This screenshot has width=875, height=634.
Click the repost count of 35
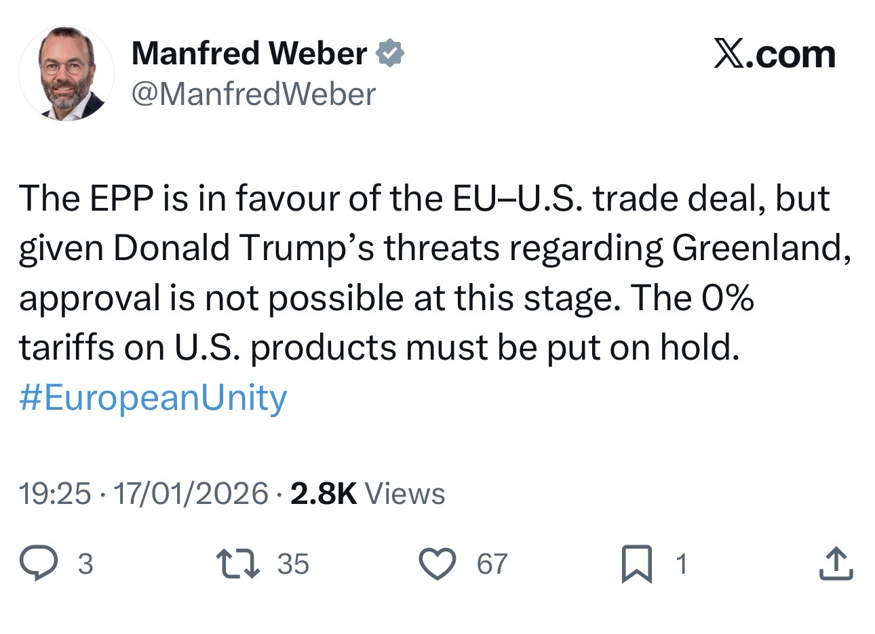coord(293,564)
